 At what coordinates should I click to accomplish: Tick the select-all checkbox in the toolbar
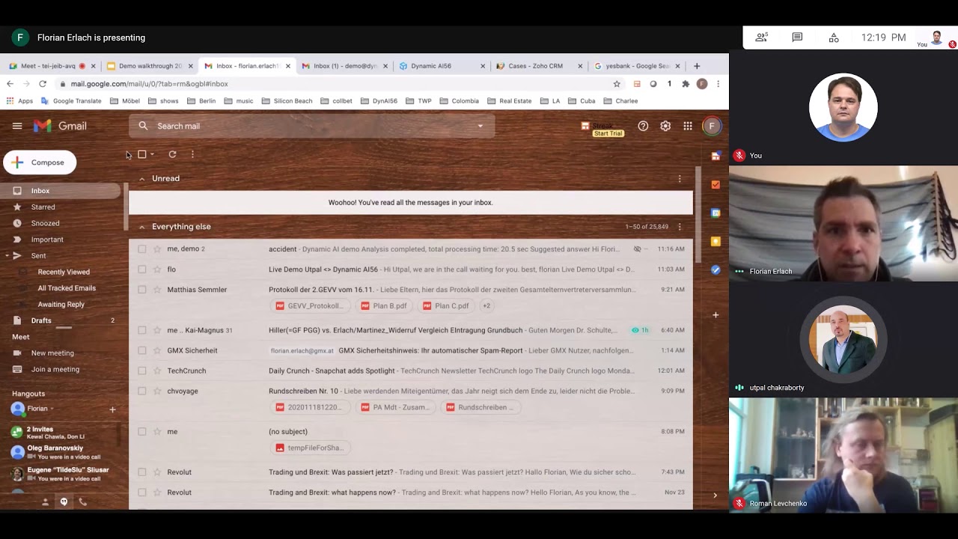click(x=141, y=154)
